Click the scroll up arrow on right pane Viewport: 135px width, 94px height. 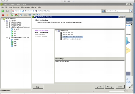(131, 25)
